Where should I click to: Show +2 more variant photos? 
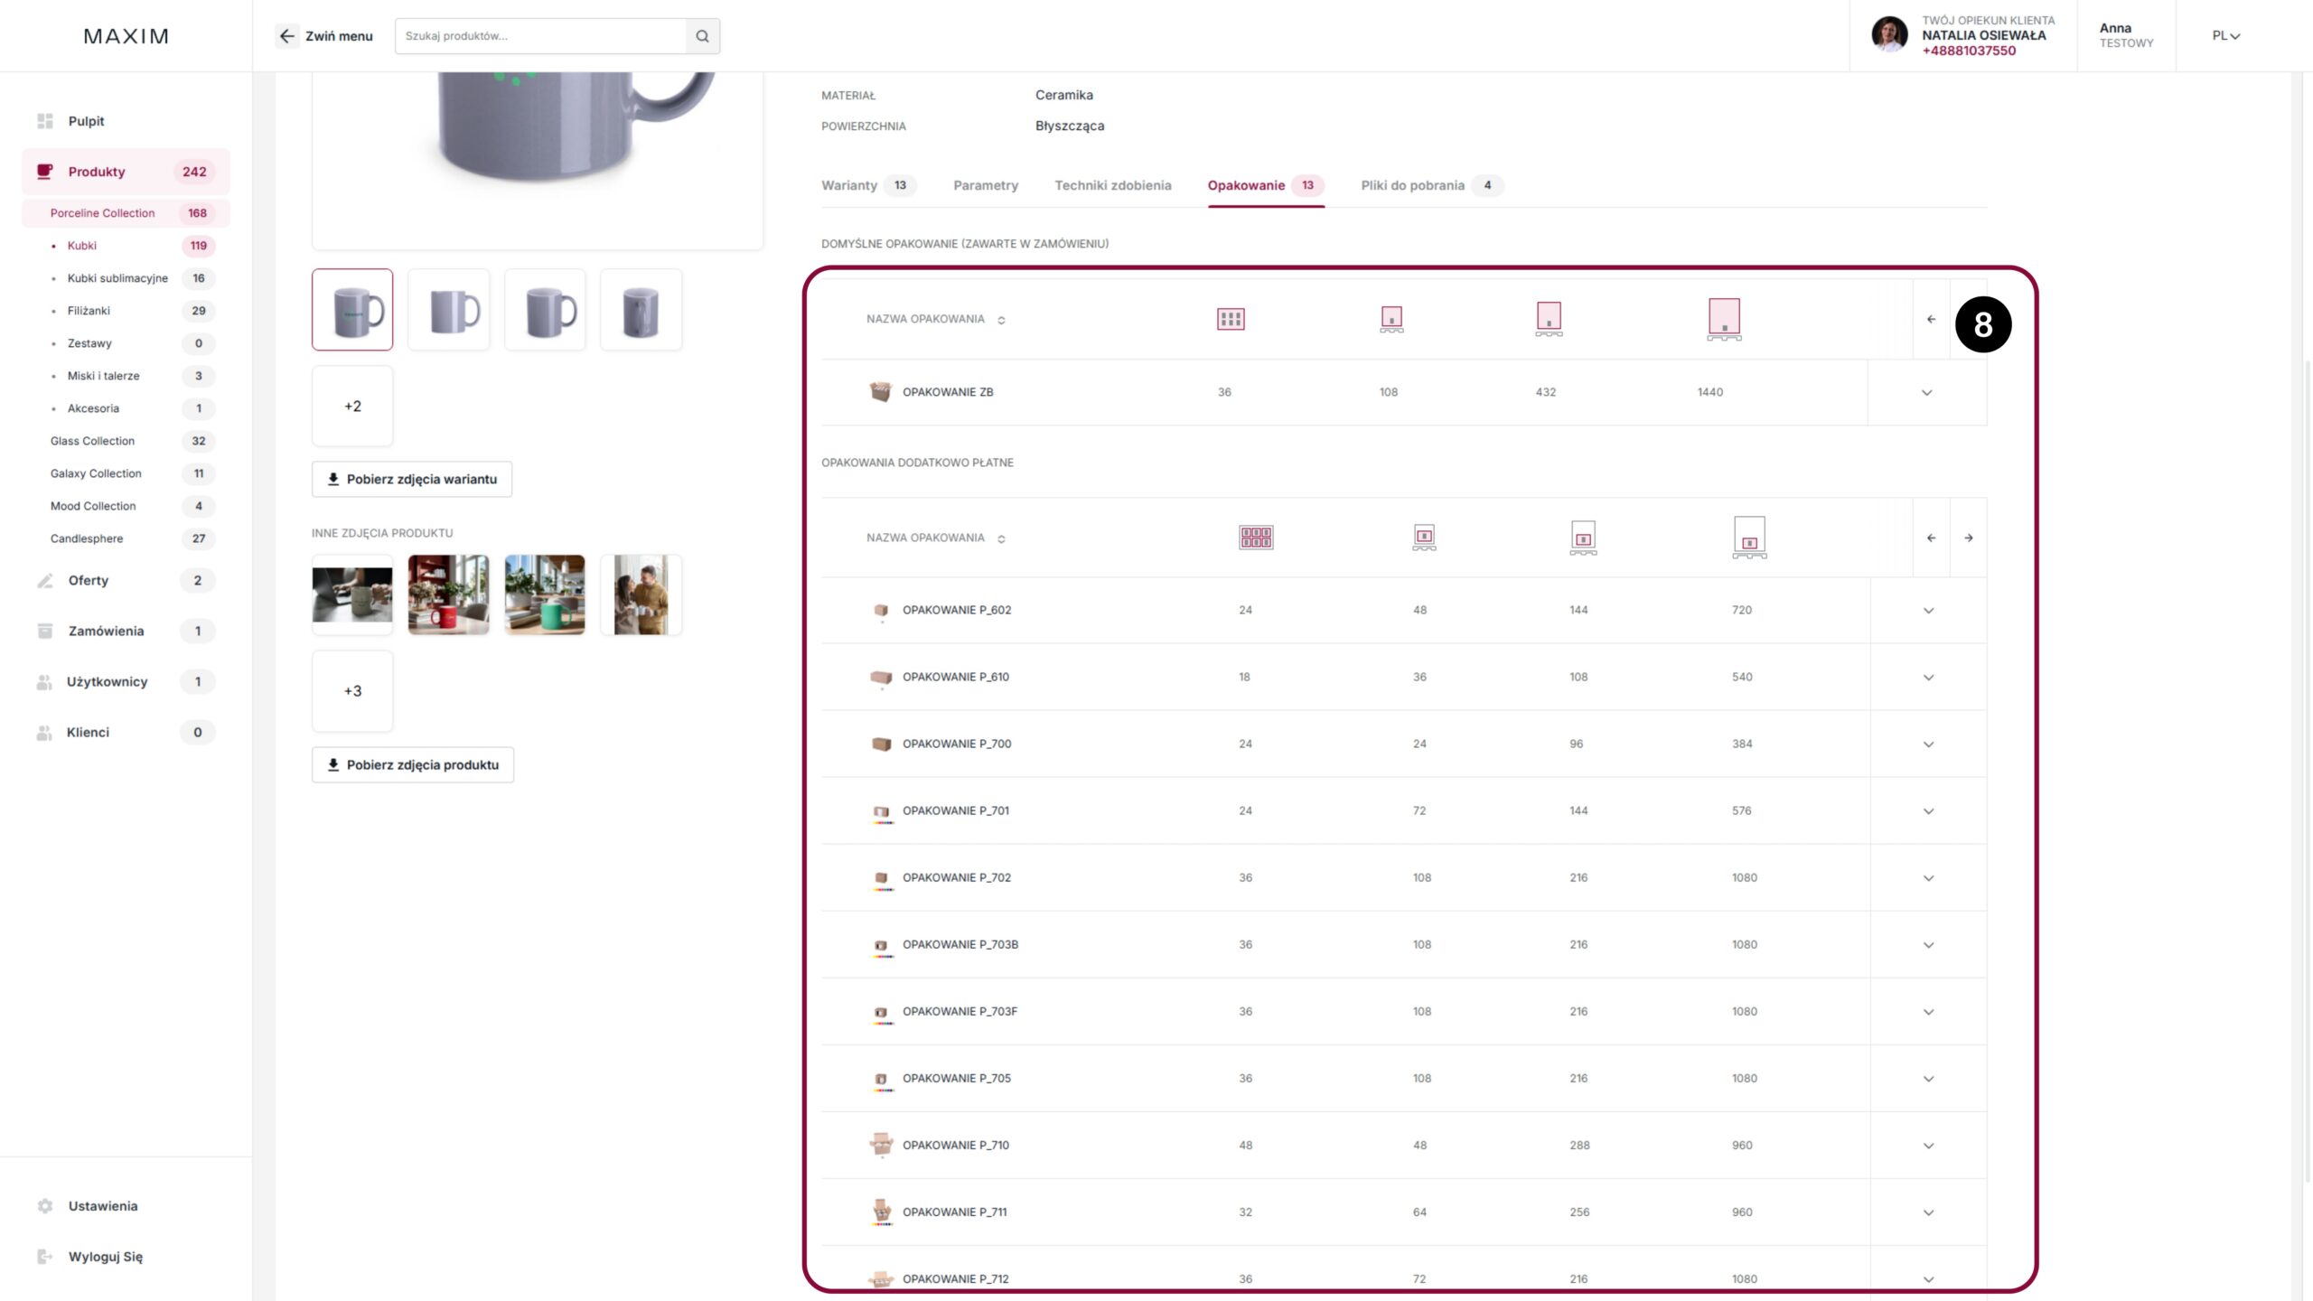(352, 406)
